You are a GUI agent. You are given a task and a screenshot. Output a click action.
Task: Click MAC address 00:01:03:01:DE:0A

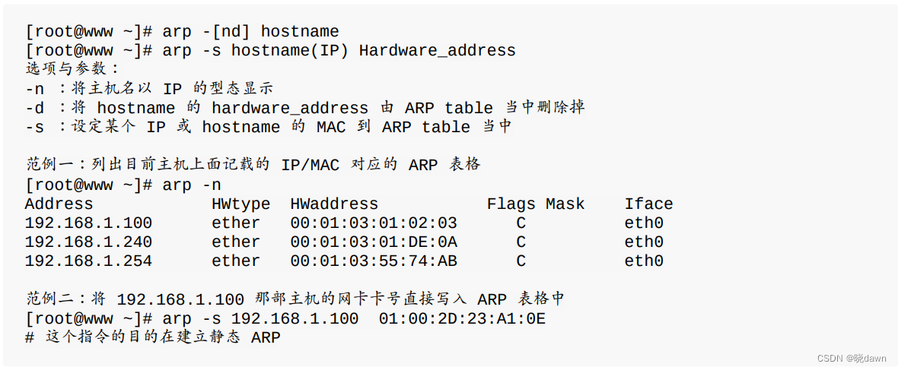point(374,242)
